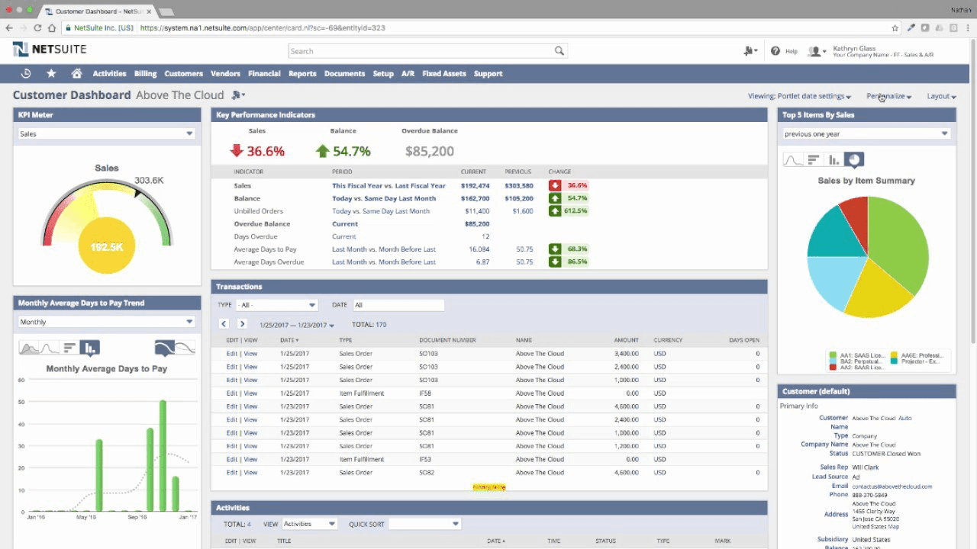Open This Fiscal Year vs. Last Fiscal Year link
Screen dimensions: 977x549
coord(389,185)
